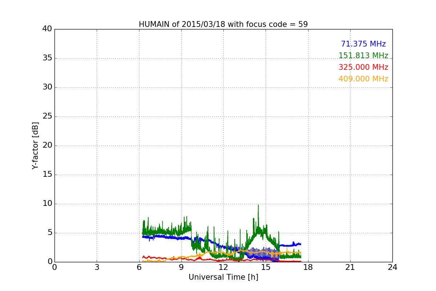Click y-axis tick label 40
The height and width of the screenshot is (291, 436).
(x=47, y=29)
